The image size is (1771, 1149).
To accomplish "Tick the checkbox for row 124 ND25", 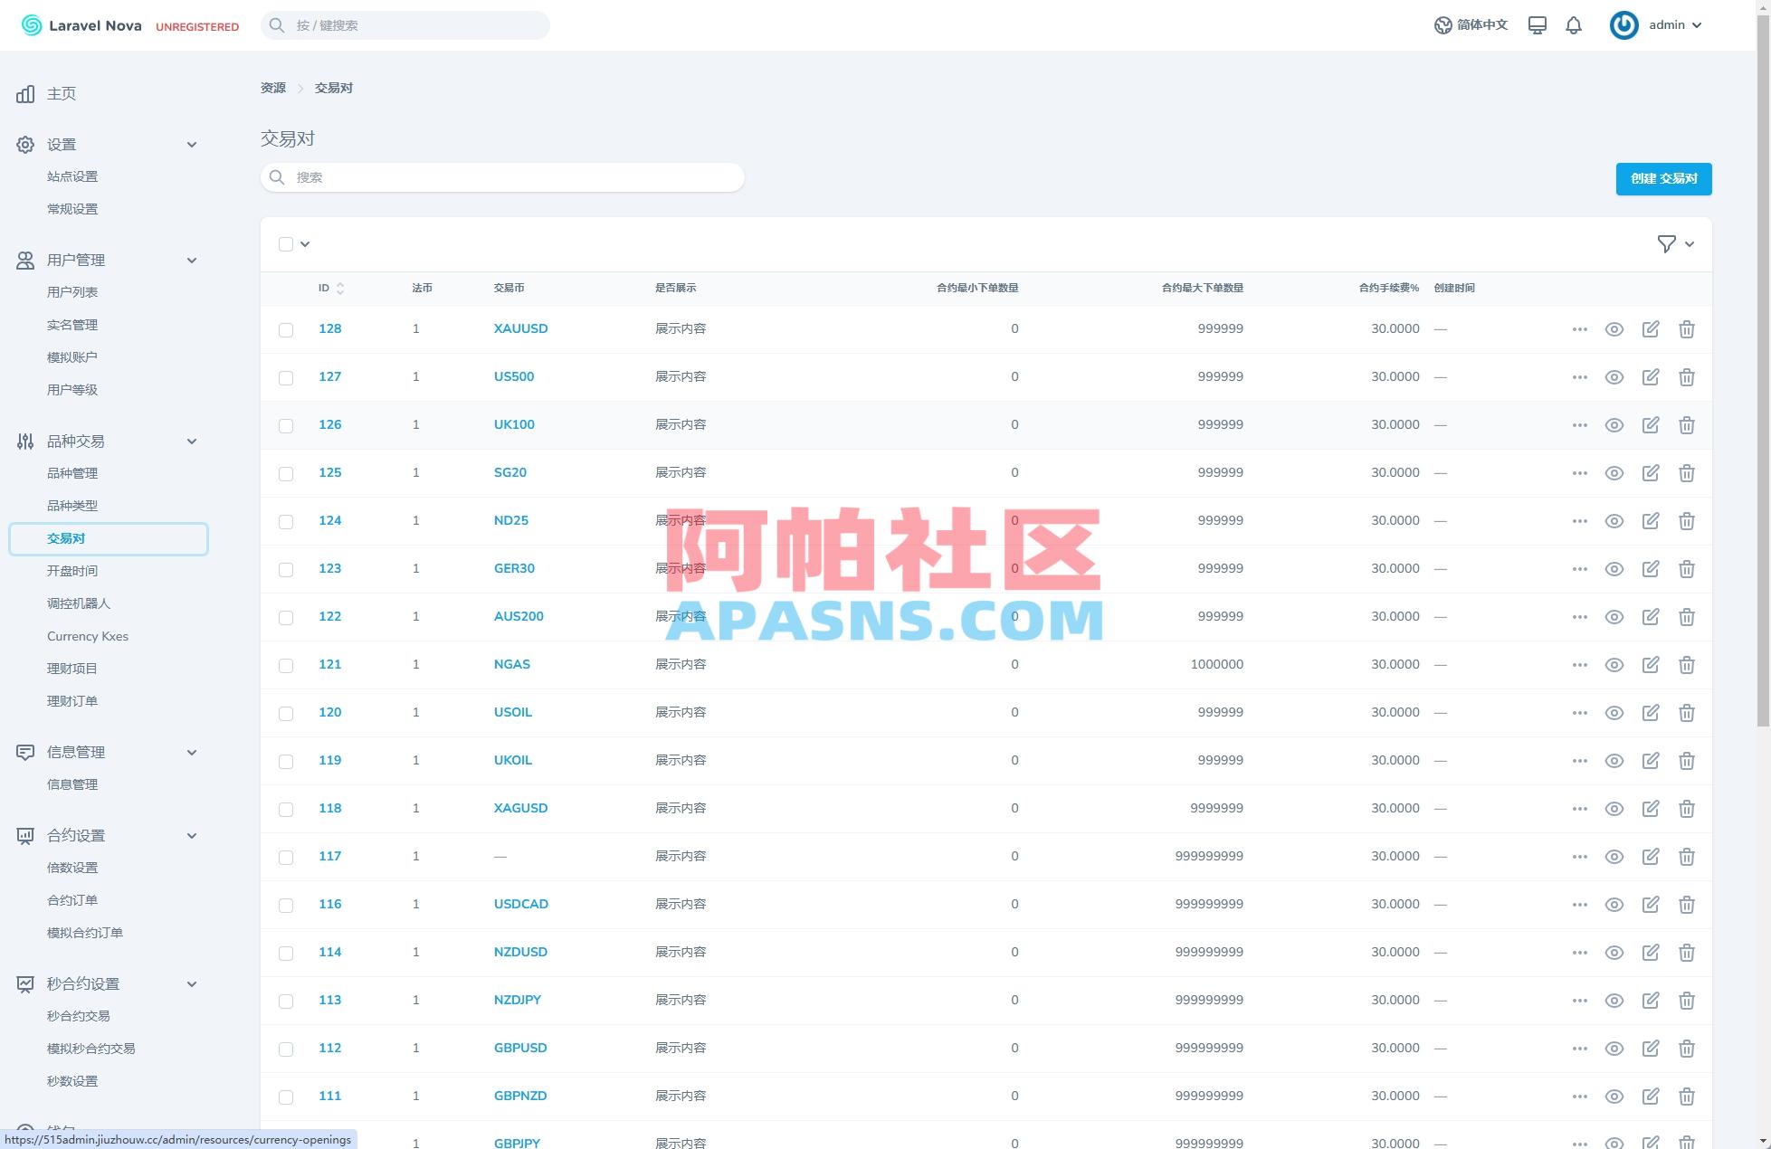I will coord(286,521).
